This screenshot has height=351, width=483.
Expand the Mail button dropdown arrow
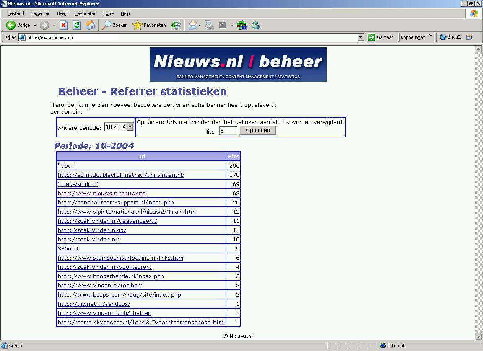pos(200,25)
